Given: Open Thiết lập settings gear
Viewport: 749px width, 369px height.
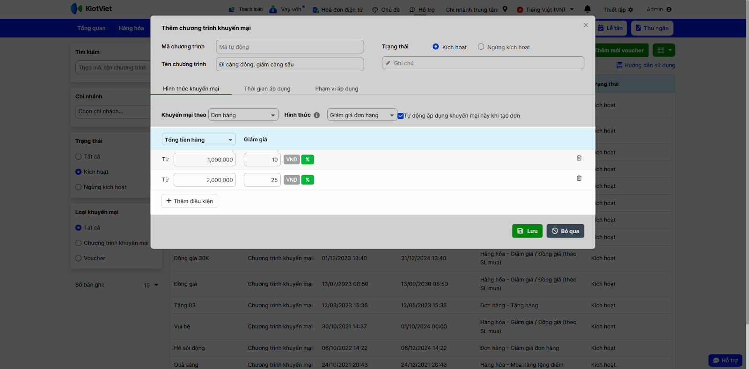Looking at the screenshot, I should tap(618, 9).
